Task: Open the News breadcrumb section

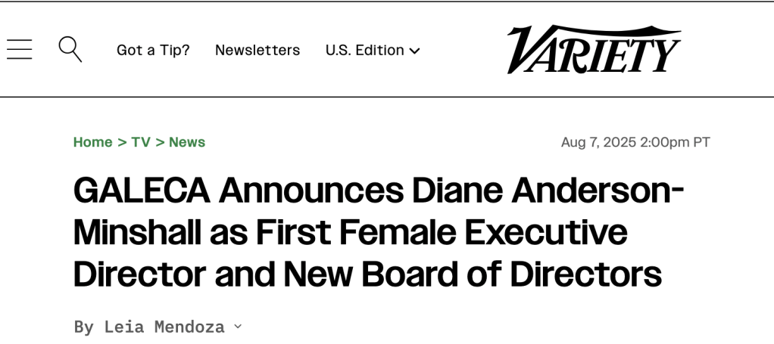Action: pos(187,142)
